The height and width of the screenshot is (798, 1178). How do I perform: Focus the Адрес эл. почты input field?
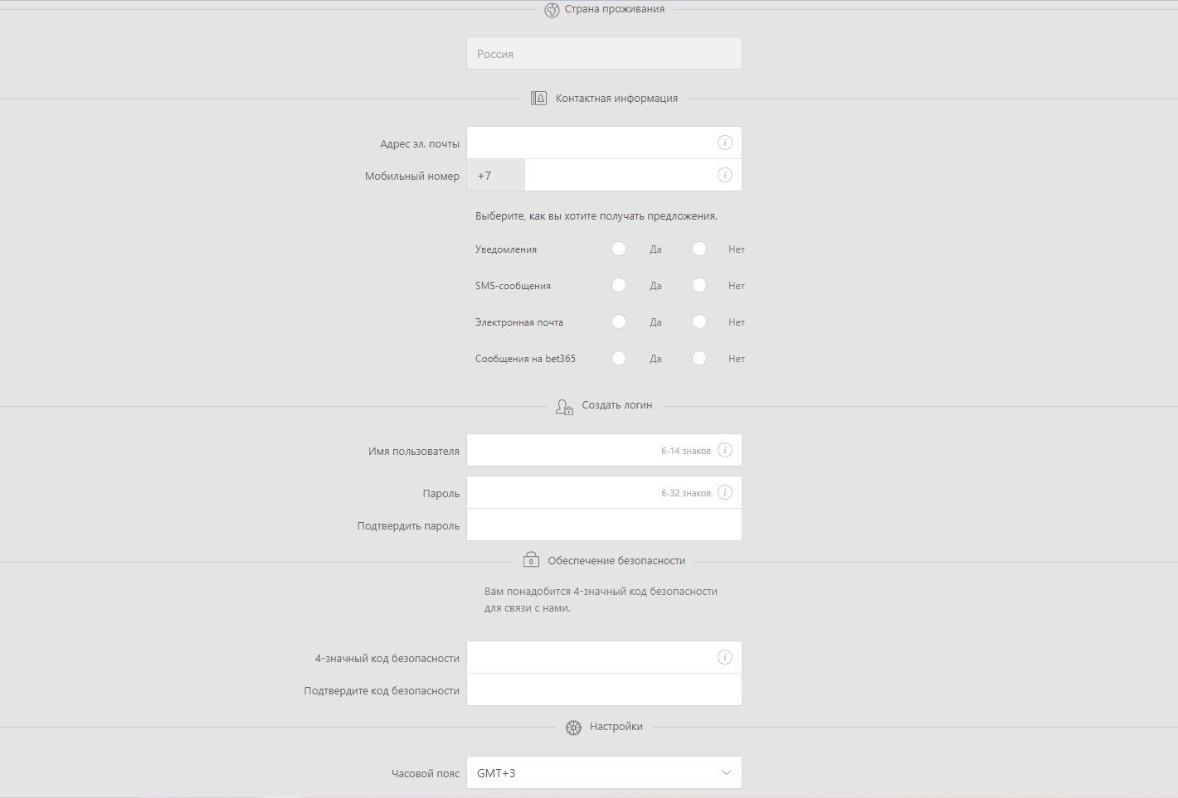(x=589, y=143)
